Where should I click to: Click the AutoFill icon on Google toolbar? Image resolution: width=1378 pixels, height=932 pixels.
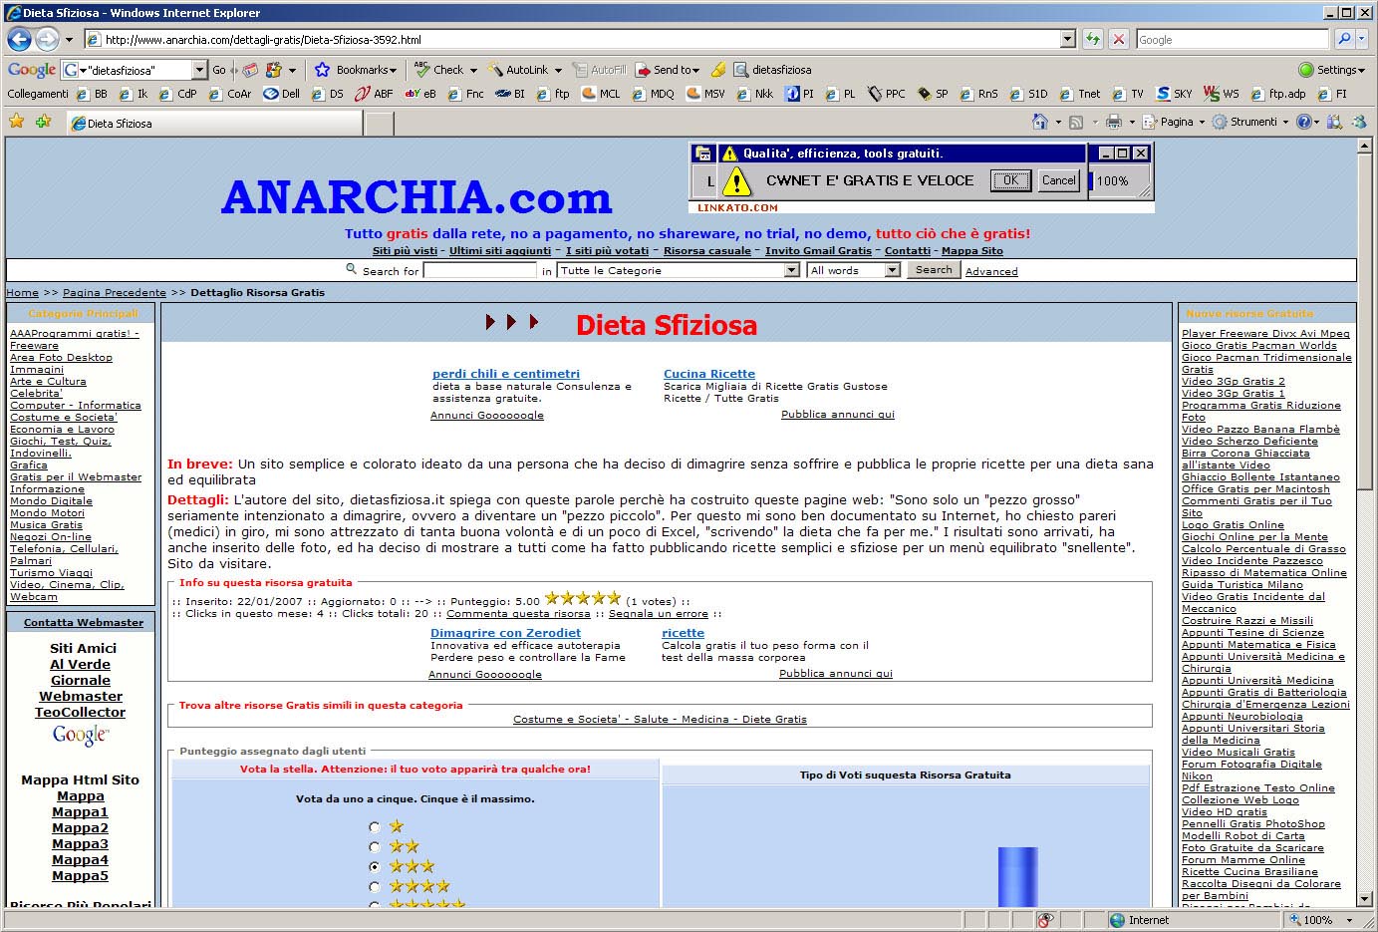(580, 70)
